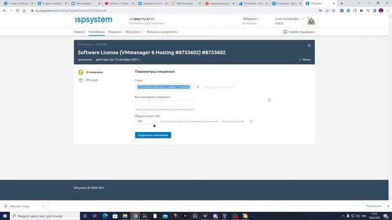Open the 'О лицензии' section icon
This screenshot has height=220, width=392.
point(81,72)
